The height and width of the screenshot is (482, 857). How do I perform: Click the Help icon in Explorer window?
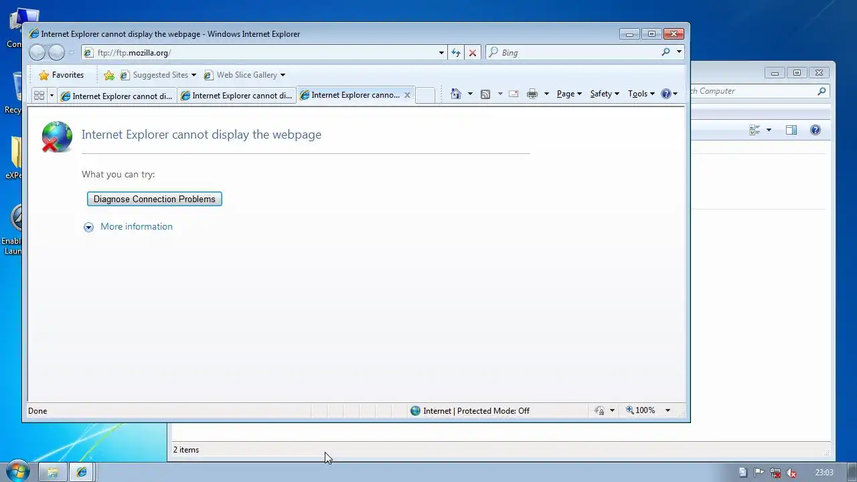815,130
